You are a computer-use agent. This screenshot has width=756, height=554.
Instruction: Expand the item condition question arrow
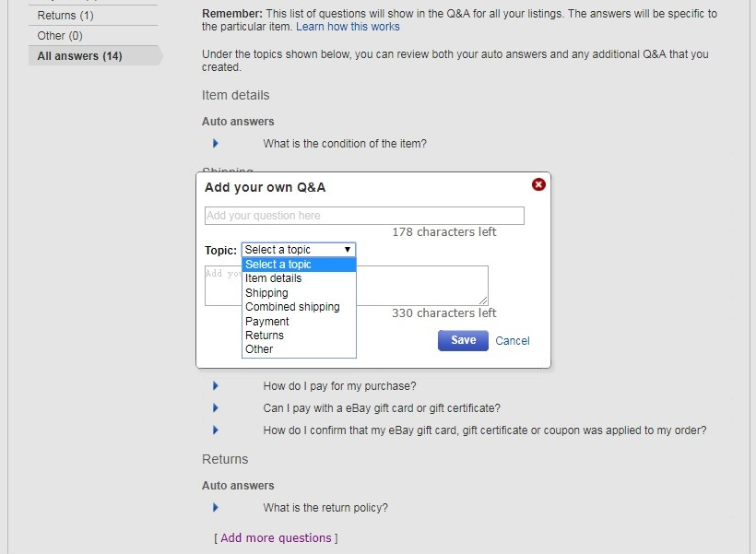(216, 144)
